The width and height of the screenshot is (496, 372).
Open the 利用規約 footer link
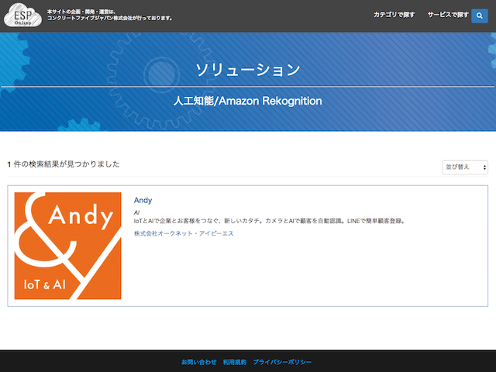coord(235,362)
